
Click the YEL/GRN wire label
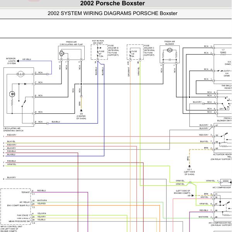[41, 214]
